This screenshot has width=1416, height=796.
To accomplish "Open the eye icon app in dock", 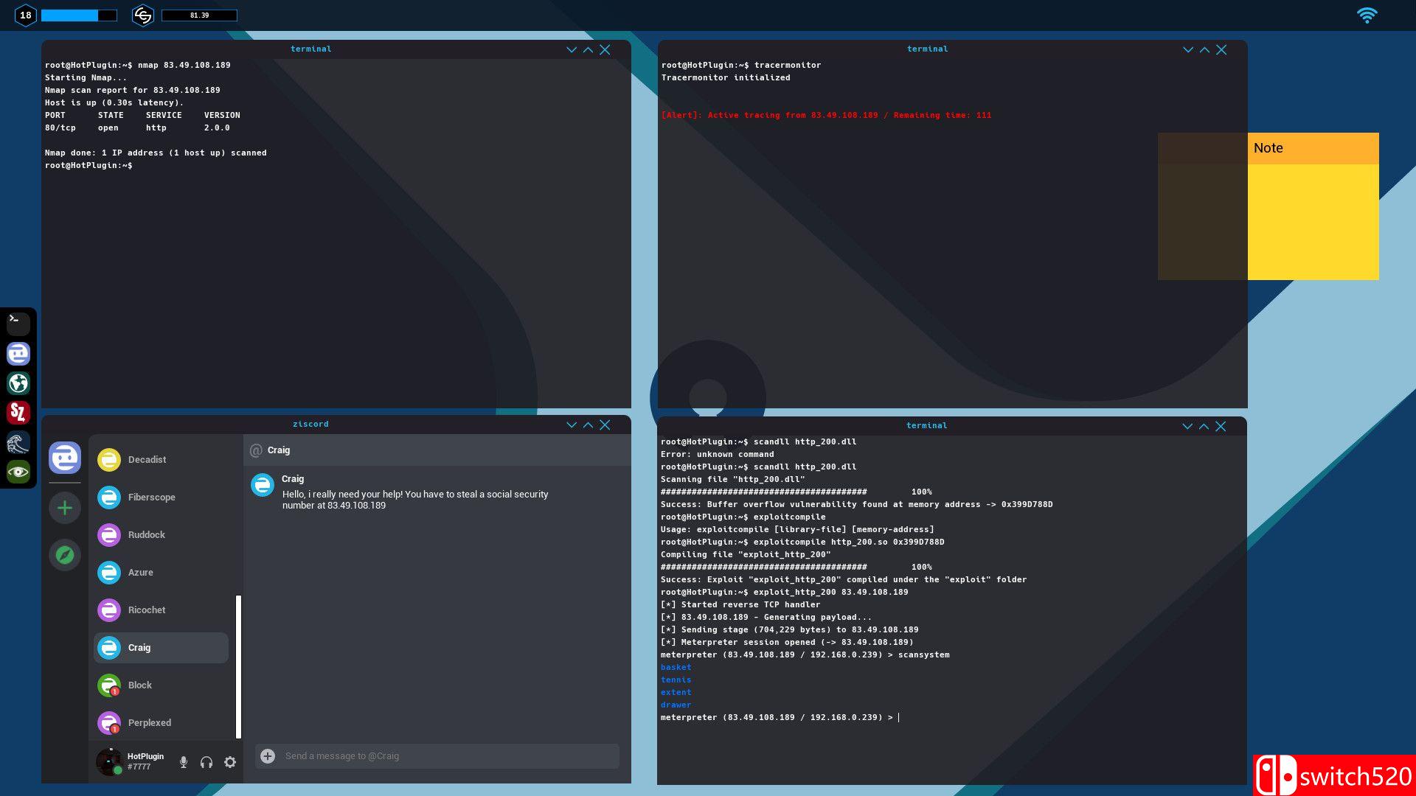I will (x=18, y=472).
